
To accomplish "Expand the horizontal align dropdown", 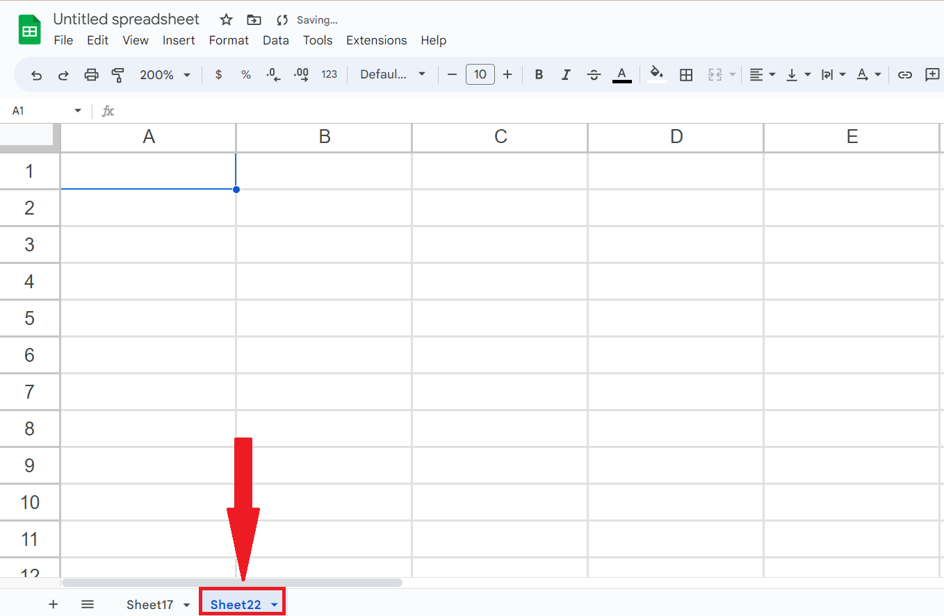I will pos(772,74).
